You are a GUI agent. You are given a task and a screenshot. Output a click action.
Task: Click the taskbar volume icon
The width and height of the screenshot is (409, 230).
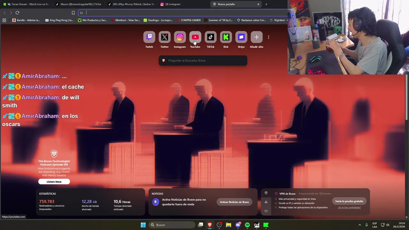[x=388, y=225]
